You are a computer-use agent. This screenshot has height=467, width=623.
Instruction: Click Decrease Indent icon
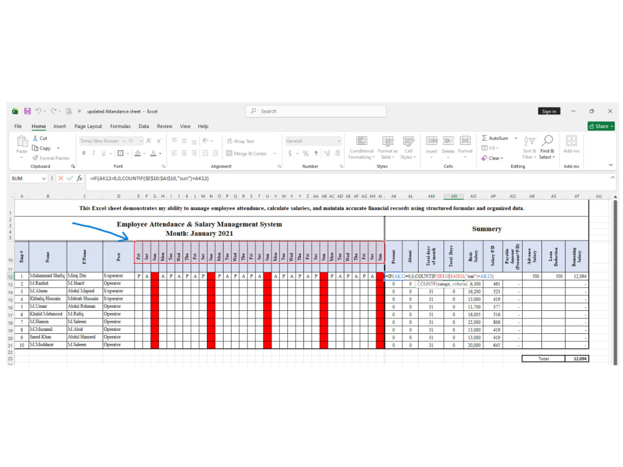click(x=206, y=153)
